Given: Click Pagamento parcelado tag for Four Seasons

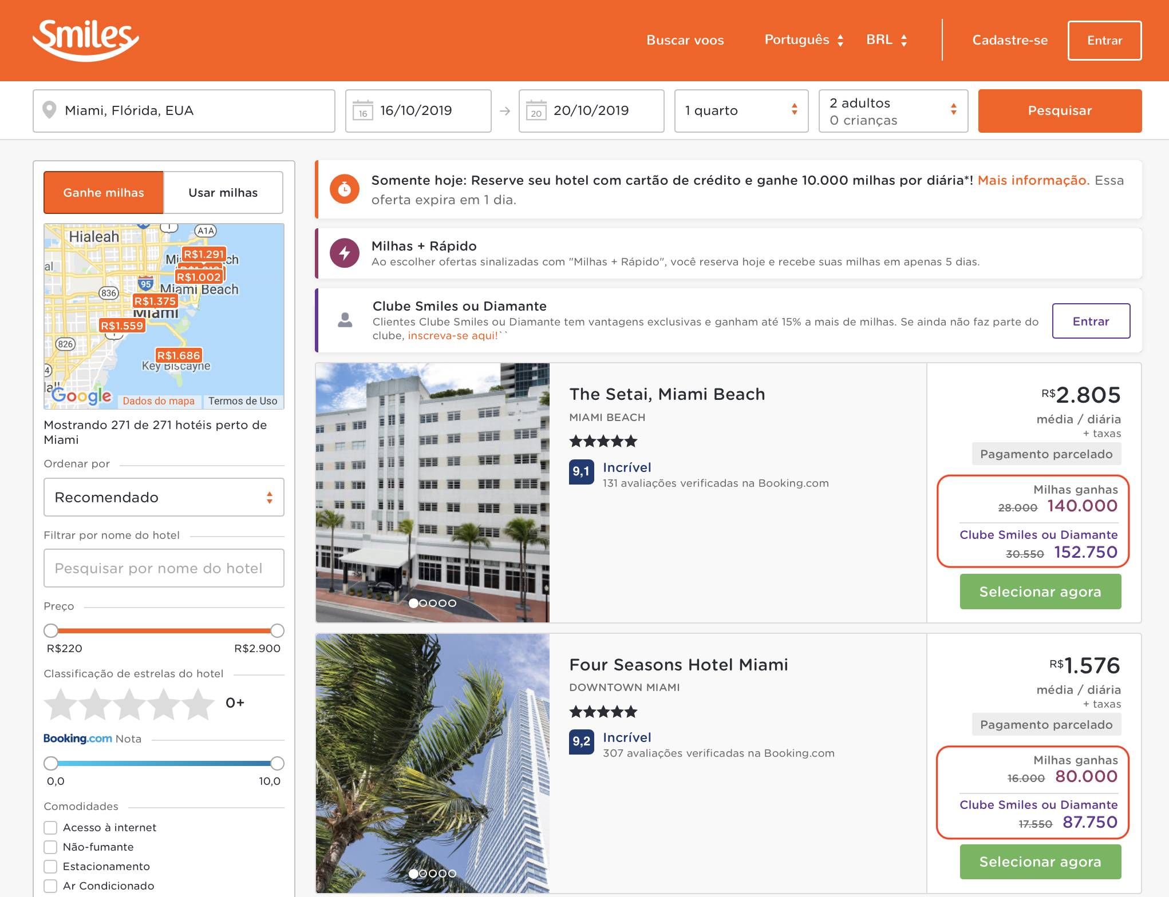Looking at the screenshot, I should [1046, 725].
